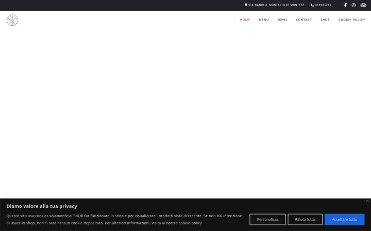Open the Menu page
Image resolution: width=371 pixels, height=231 pixels.
tap(264, 20)
